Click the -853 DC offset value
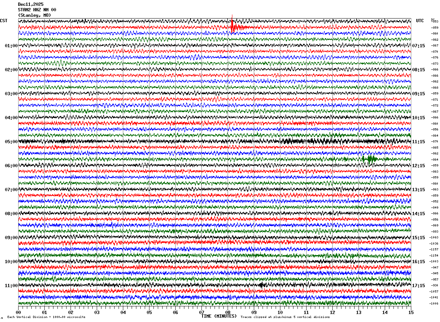Viewport: 440px width, 322px height. pyautogui.click(x=435, y=21)
